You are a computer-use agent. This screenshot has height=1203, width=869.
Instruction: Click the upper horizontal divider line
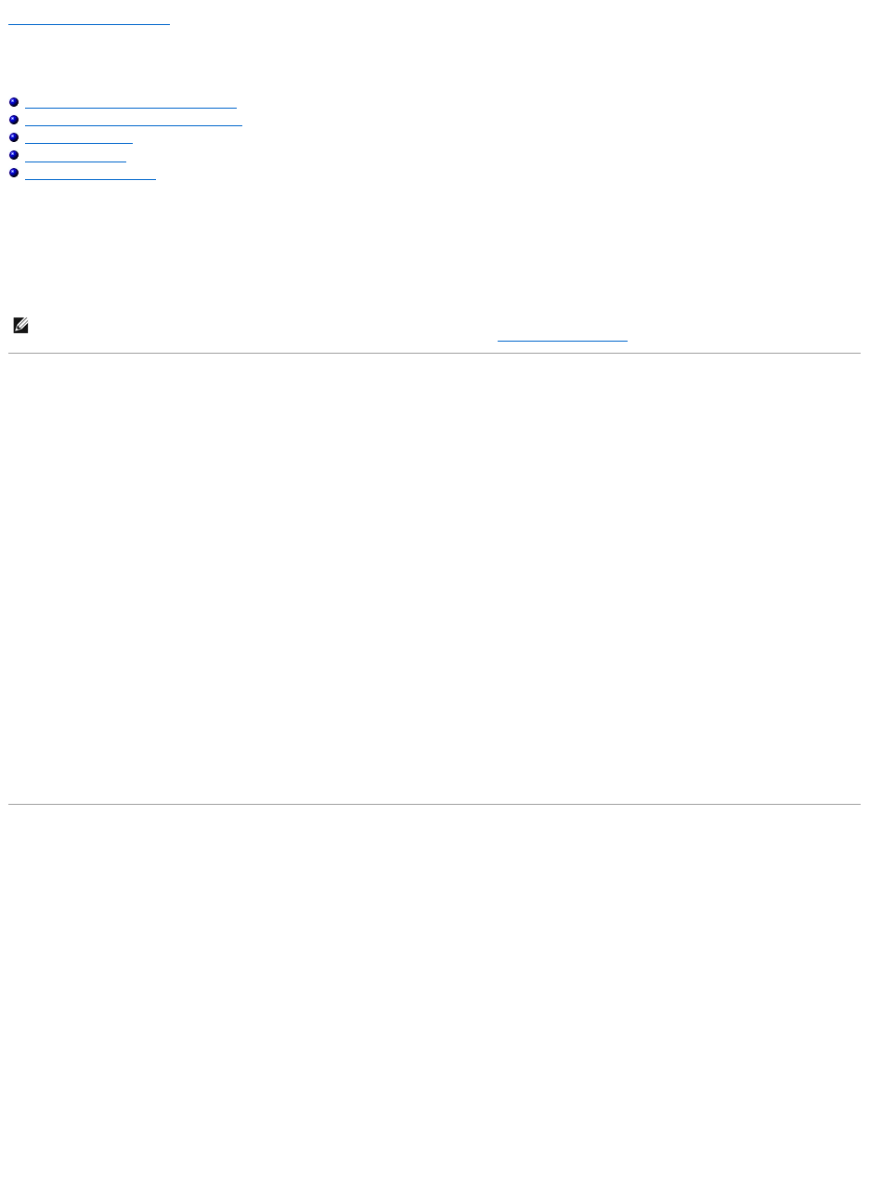click(434, 353)
